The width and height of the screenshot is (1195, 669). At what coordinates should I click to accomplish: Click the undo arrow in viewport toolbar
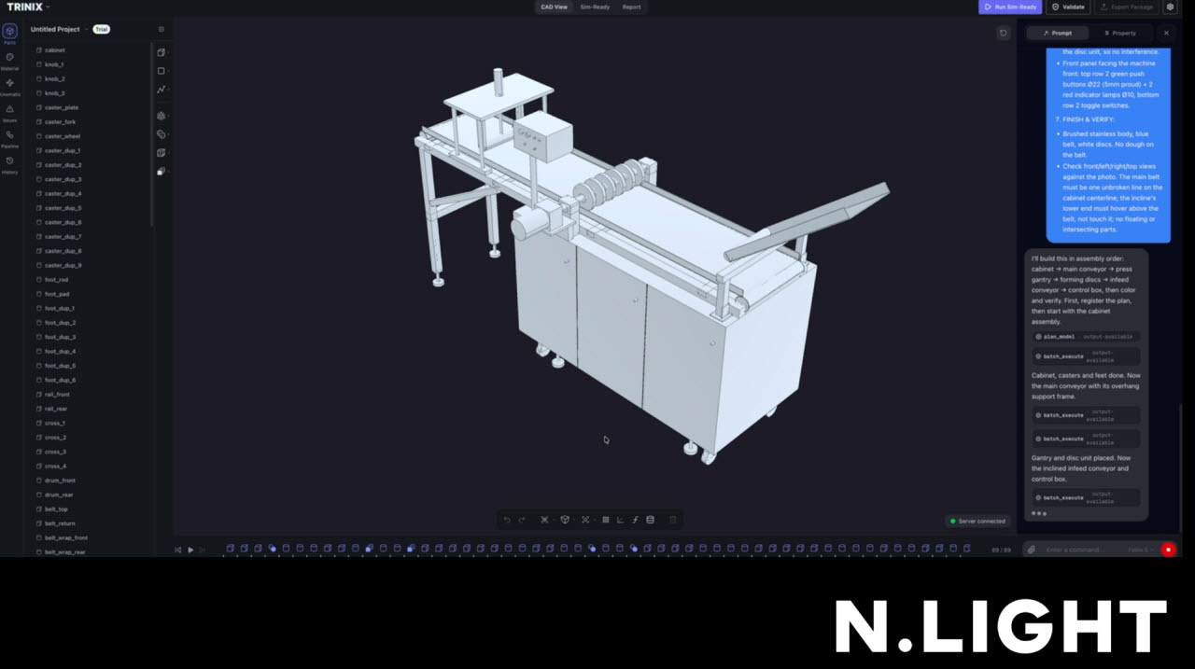pyautogui.click(x=507, y=520)
